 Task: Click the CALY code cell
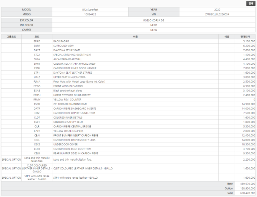(37, 131)
